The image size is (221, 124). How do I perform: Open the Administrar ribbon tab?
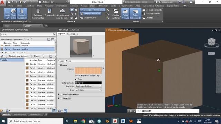click(103, 6)
